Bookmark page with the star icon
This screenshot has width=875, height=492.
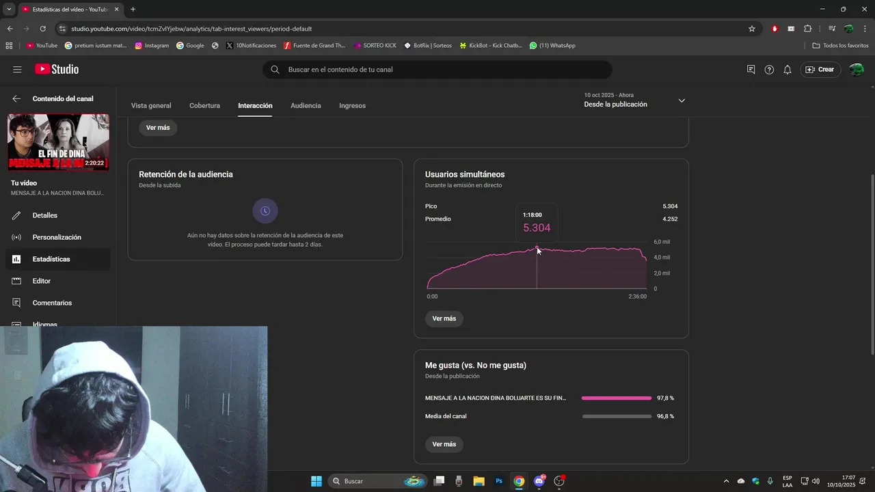(752, 29)
